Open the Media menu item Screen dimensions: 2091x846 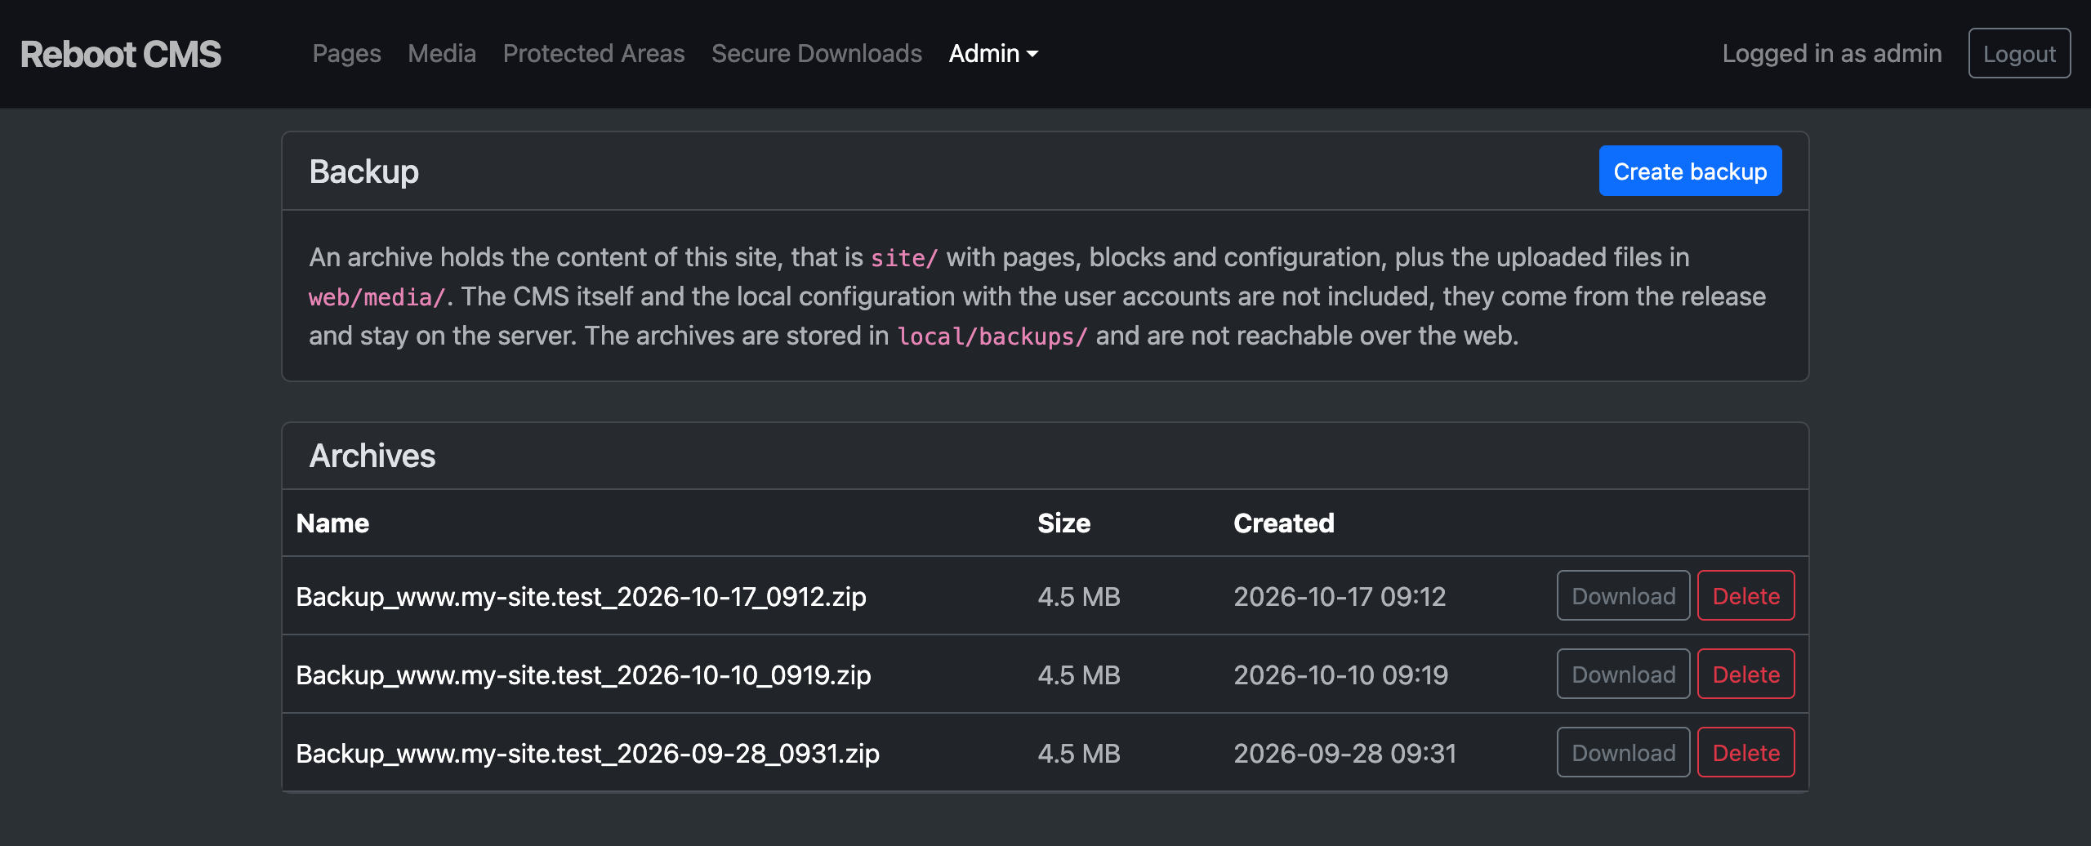coord(442,54)
